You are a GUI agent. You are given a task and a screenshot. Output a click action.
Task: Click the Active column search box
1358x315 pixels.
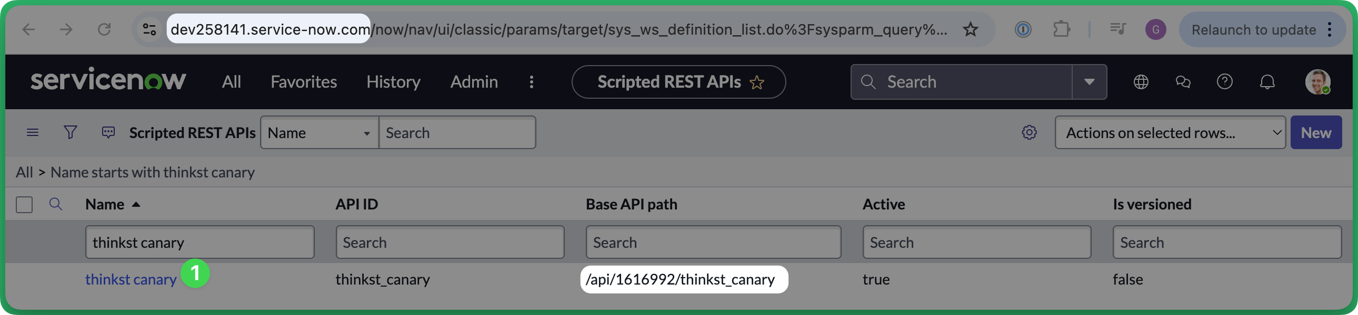tap(977, 243)
